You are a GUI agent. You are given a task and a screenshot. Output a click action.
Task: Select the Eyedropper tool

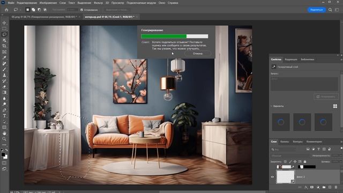(x=4, y=57)
